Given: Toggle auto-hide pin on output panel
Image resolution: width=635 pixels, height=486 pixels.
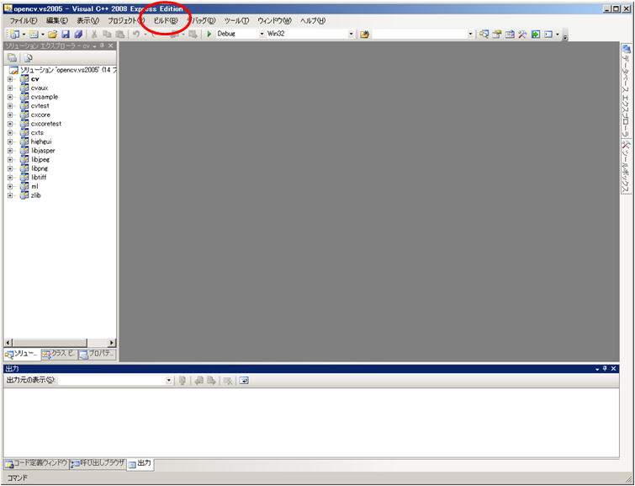Looking at the screenshot, I should (605, 368).
